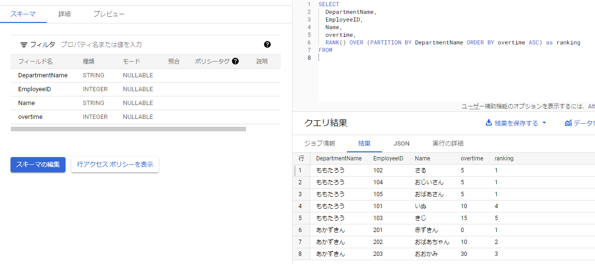Image resolution: width=595 pixels, height=264 pixels.
Task: Click the おばあさん name cell
Action: (429, 194)
